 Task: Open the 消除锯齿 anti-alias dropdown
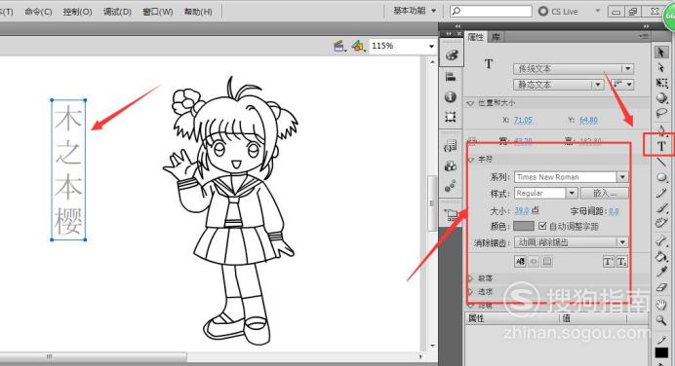click(x=571, y=242)
